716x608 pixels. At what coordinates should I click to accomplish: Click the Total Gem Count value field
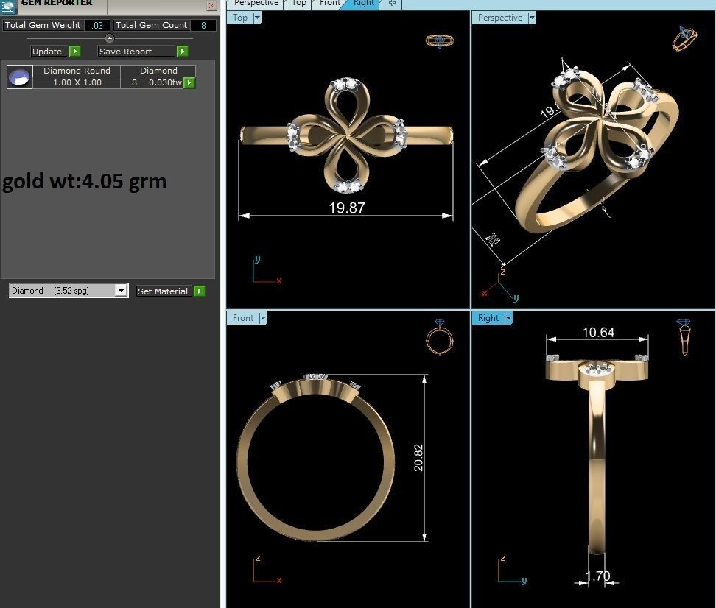point(203,26)
